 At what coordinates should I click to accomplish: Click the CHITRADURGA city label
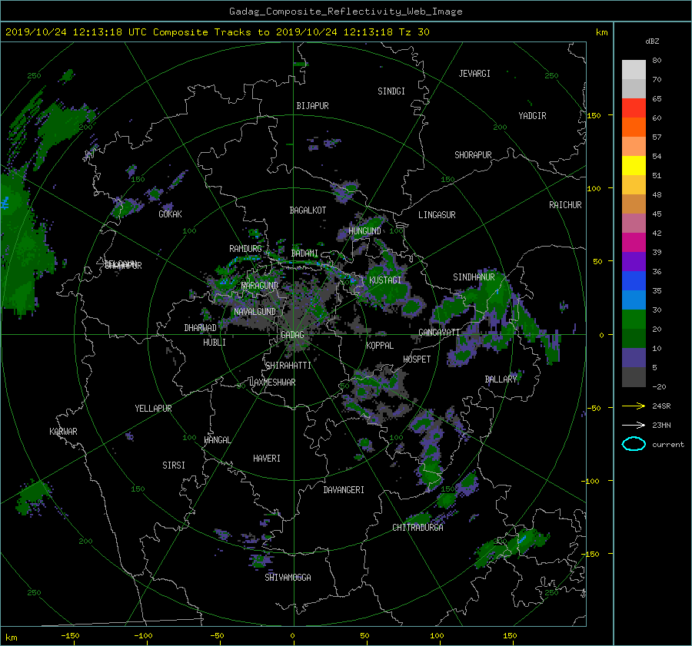click(x=418, y=528)
